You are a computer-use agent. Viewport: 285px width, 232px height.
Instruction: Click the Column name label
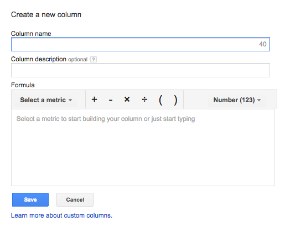point(31,34)
